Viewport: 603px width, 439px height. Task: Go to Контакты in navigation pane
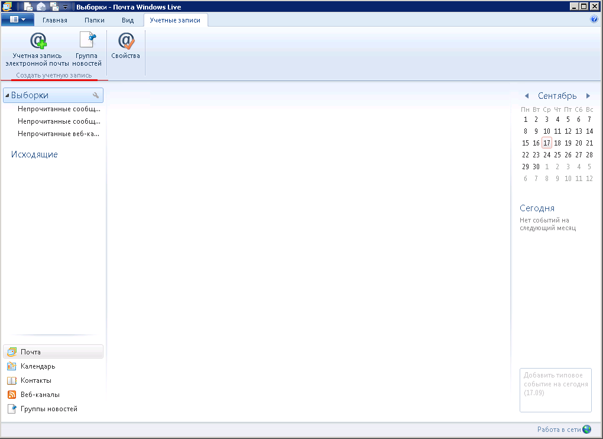[35, 380]
